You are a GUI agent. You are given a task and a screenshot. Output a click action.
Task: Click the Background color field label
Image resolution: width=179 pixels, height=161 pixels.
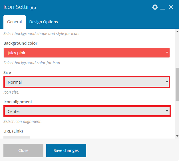(x=20, y=43)
